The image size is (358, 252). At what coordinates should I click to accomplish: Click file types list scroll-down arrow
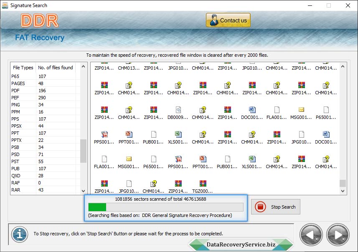[83, 191]
